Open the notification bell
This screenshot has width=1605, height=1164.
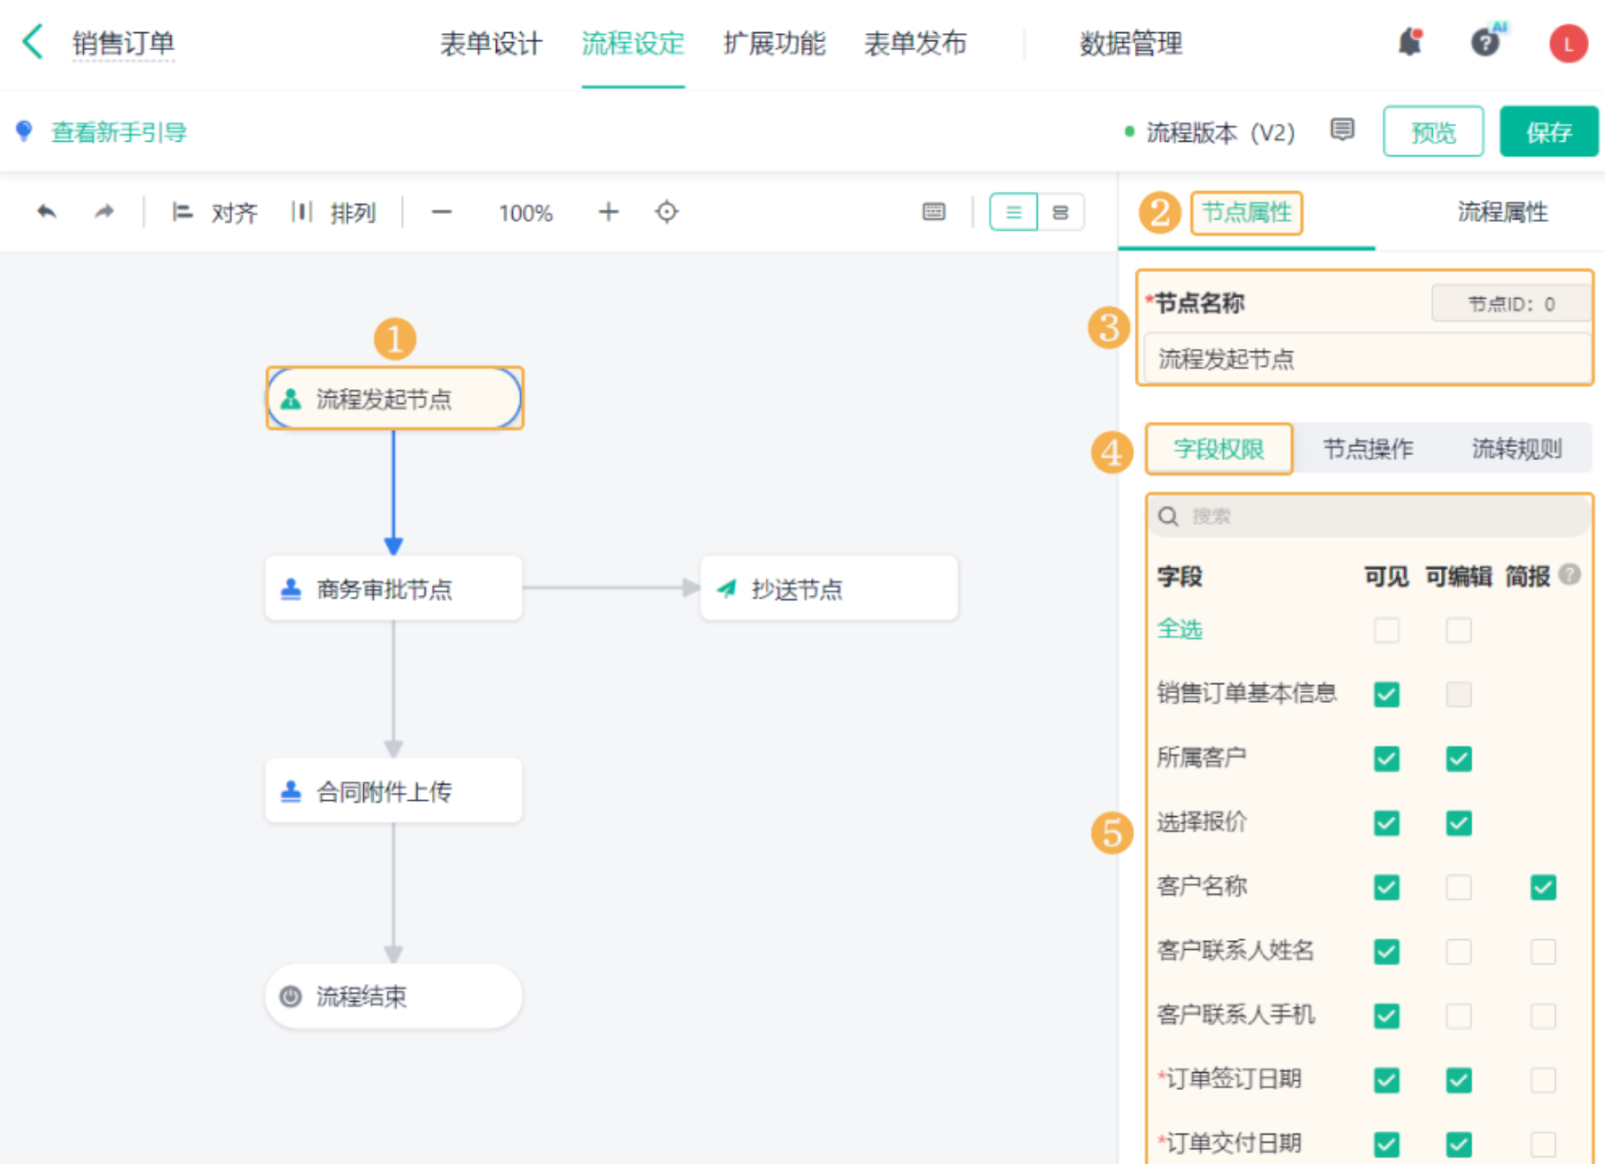coord(1410,42)
